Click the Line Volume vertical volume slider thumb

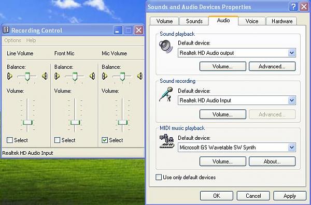tap(27, 122)
